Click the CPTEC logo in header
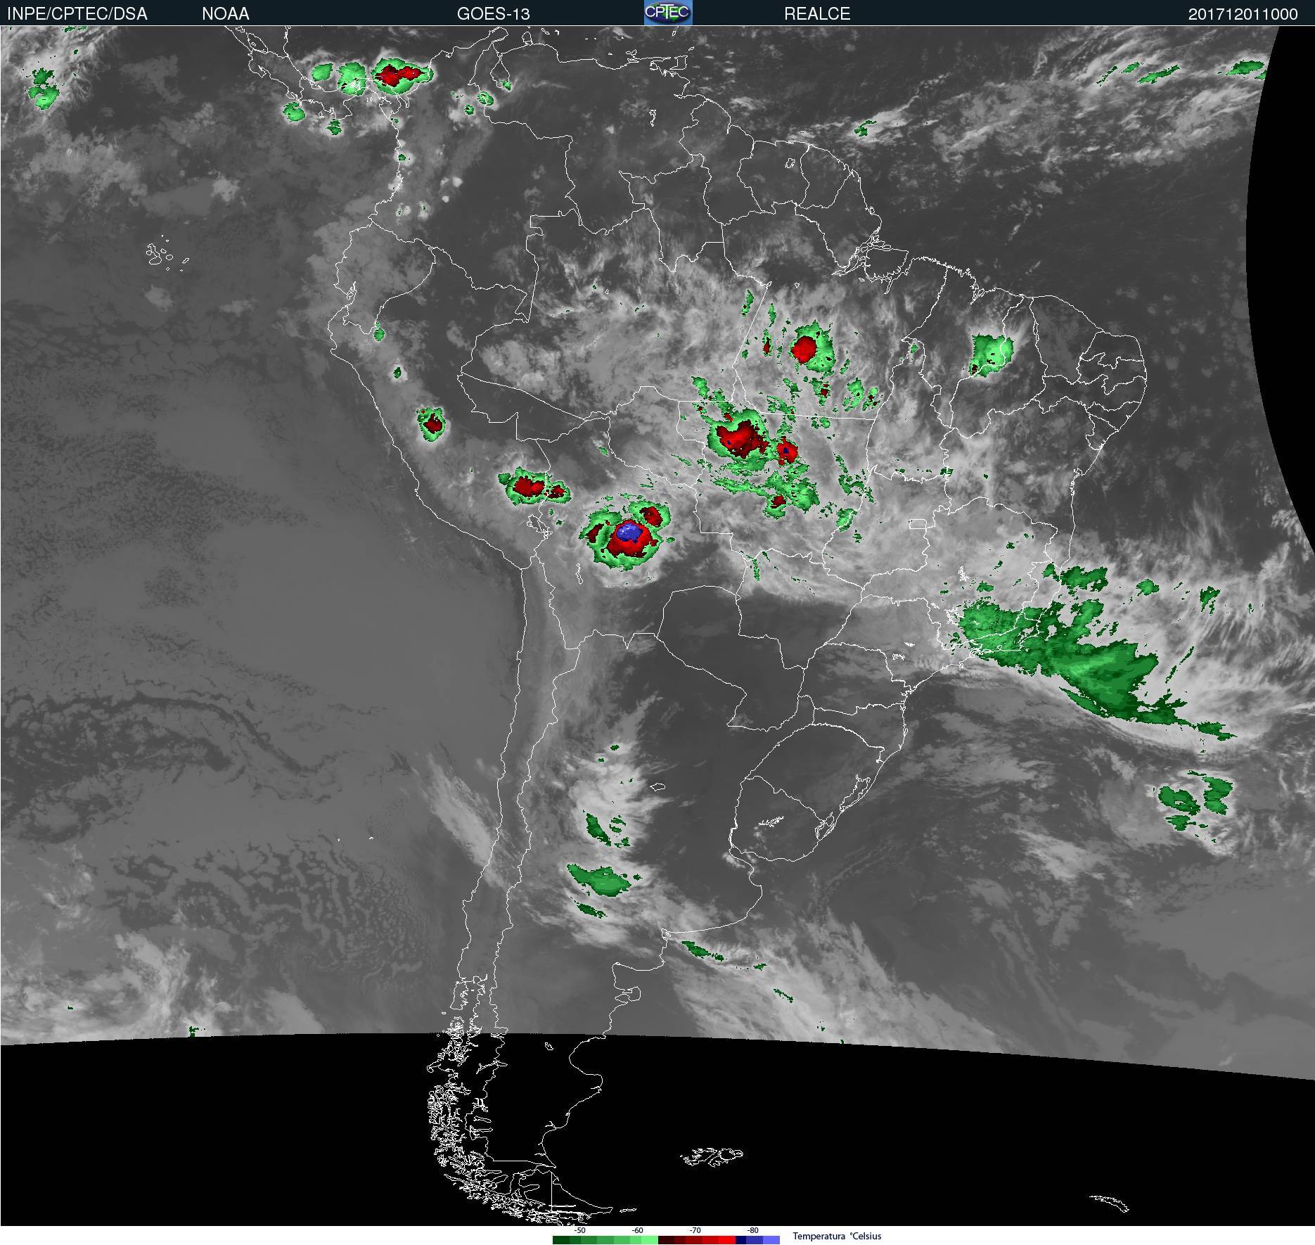 [x=668, y=13]
